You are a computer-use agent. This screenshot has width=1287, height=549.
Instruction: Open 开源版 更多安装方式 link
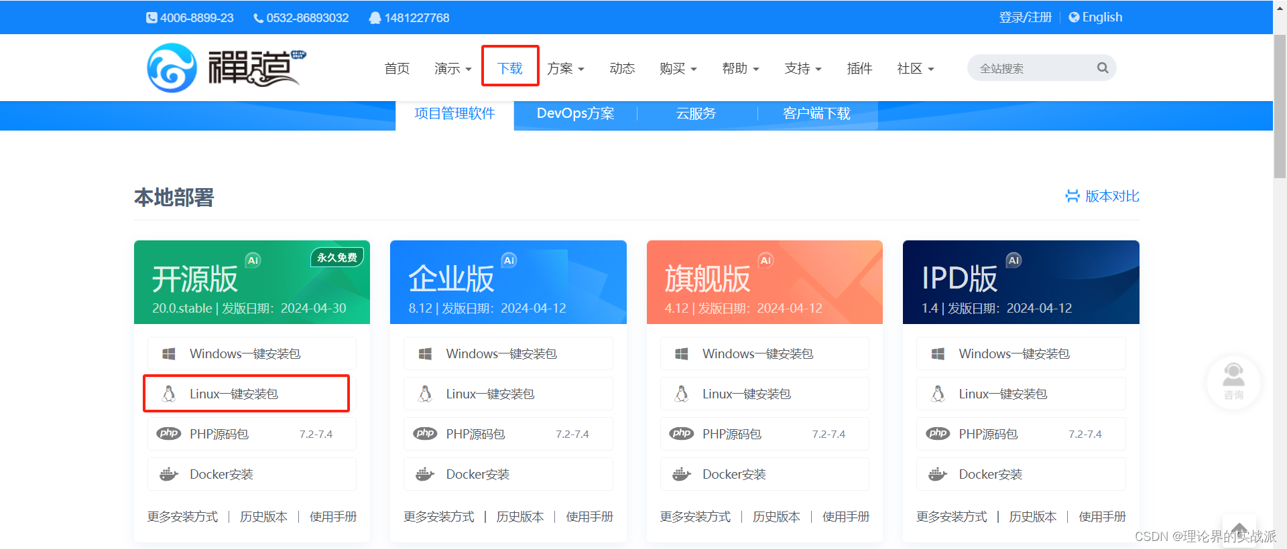click(182, 517)
